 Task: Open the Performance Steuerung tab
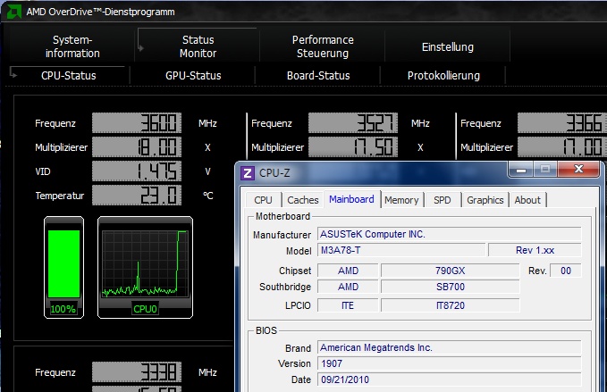[323, 46]
